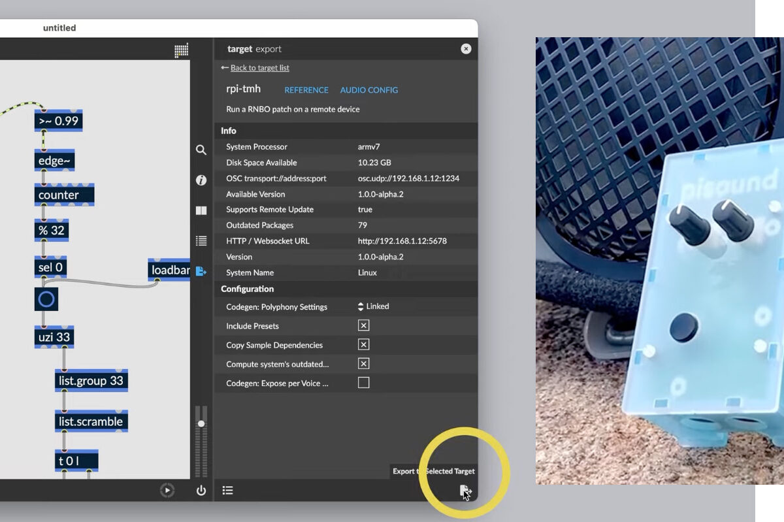Toggle the audio power button
This screenshot has height=522, width=784.
pyautogui.click(x=201, y=491)
